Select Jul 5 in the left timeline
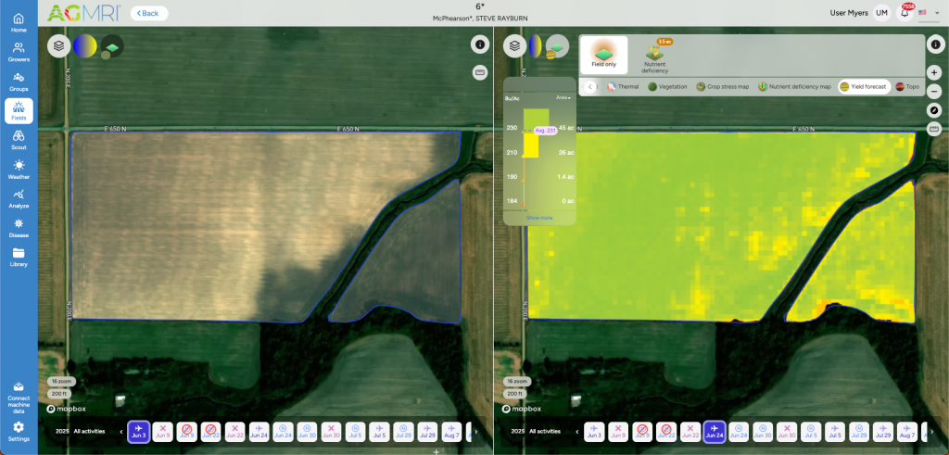Screen dimensions: 949x455 click(379, 431)
